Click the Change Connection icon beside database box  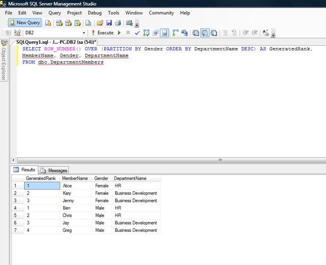(18, 33)
